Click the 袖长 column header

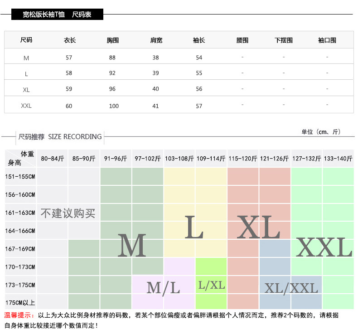point(199,40)
